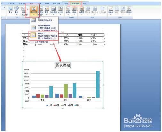Open the Data Labels (資料標籤) dropdown
Screen dimensions: 162x132
pos(53,10)
